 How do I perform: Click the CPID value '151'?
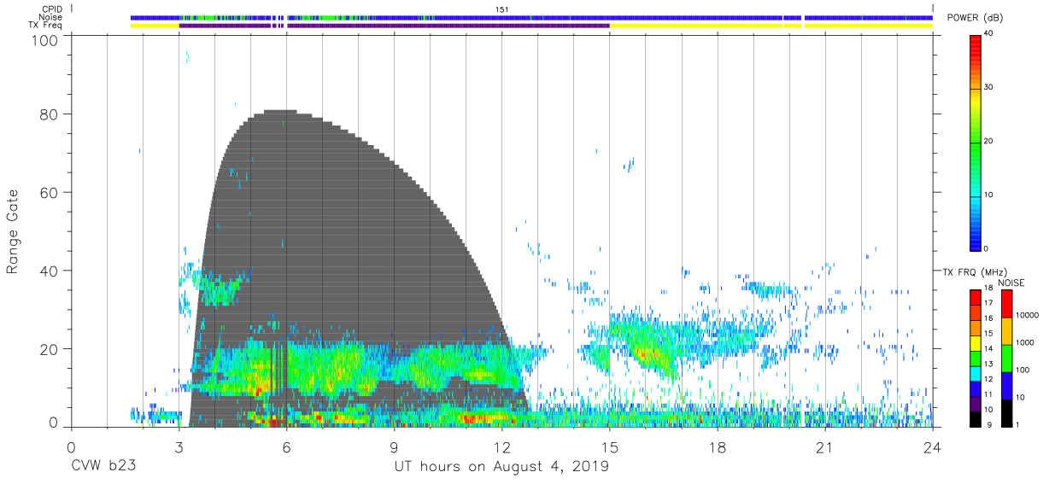[502, 9]
